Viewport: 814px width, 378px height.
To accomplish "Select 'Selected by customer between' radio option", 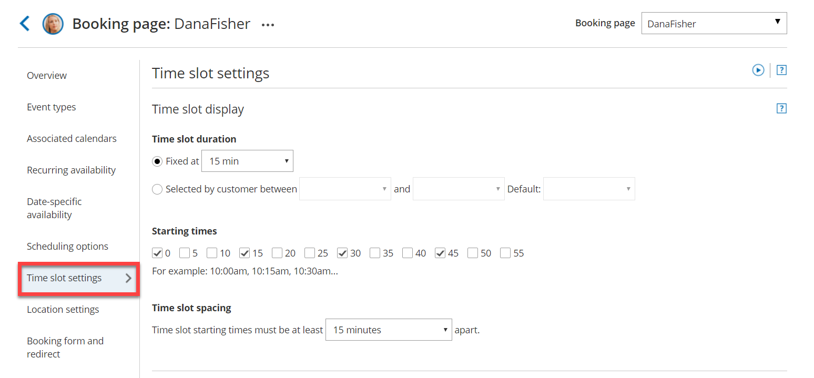I will 157,189.
